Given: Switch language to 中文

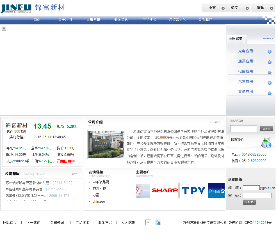Looking at the screenshot, I should pyautogui.click(x=214, y=8).
